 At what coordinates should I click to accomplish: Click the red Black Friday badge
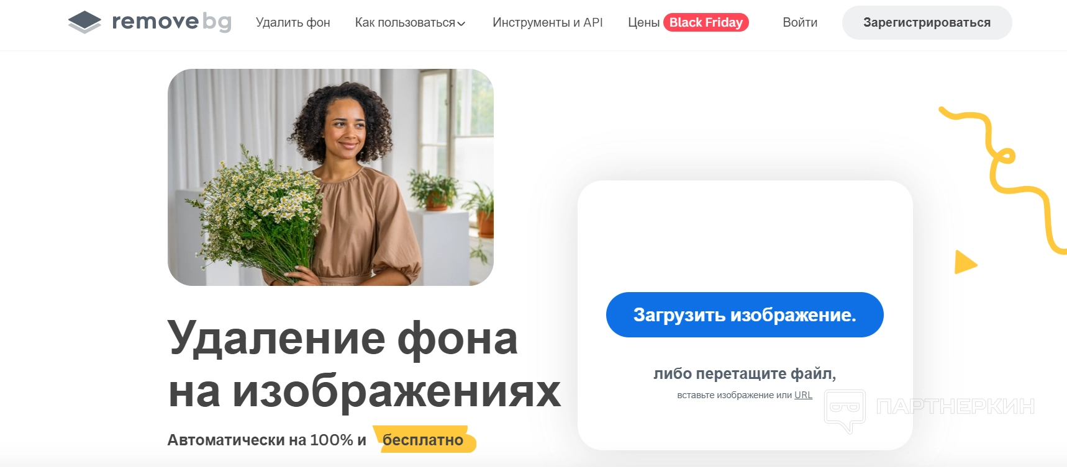(706, 22)
